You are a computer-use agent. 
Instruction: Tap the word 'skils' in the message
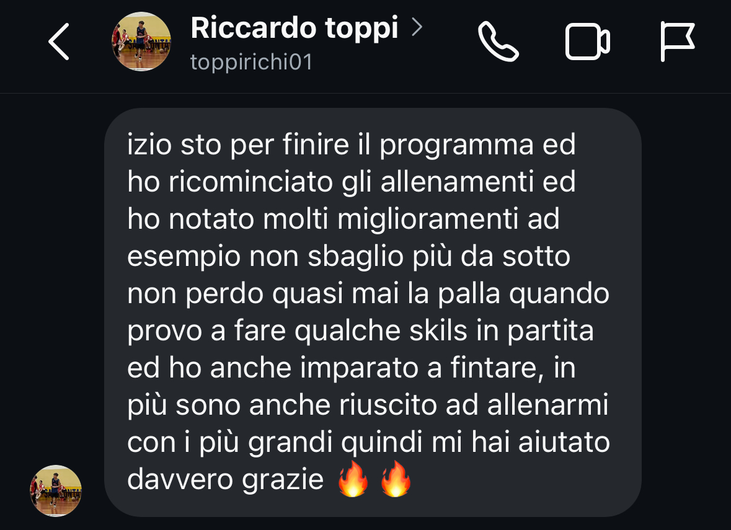pos(438,330)
